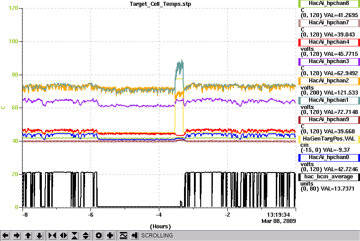This screenshot has height=241, width=360.
Task: Select the HacAi_hpchan9 curve legend
Action: [329, 120]
